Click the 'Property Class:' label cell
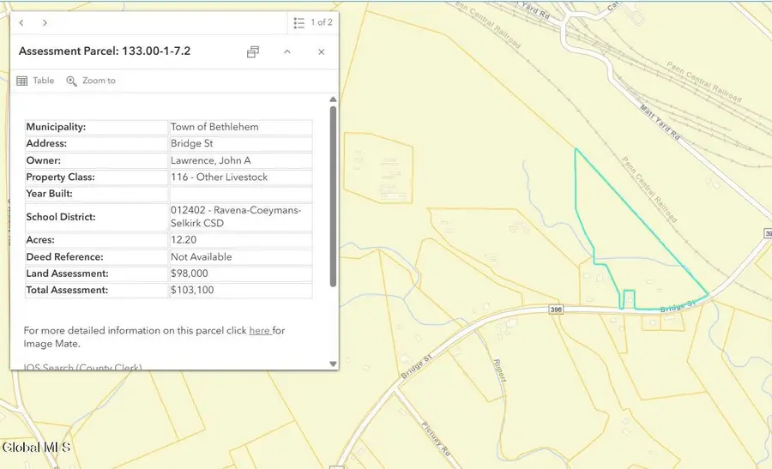This screenshot has width=772, height=469. tap(96, 177)
